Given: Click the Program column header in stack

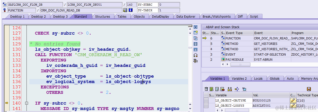Looking at the screenshot, I should [304, 33].
